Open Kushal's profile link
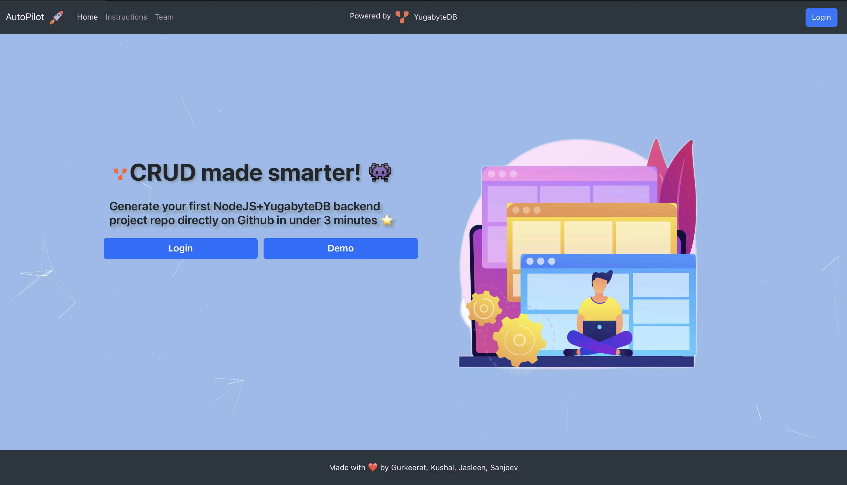 coord(442,467)
